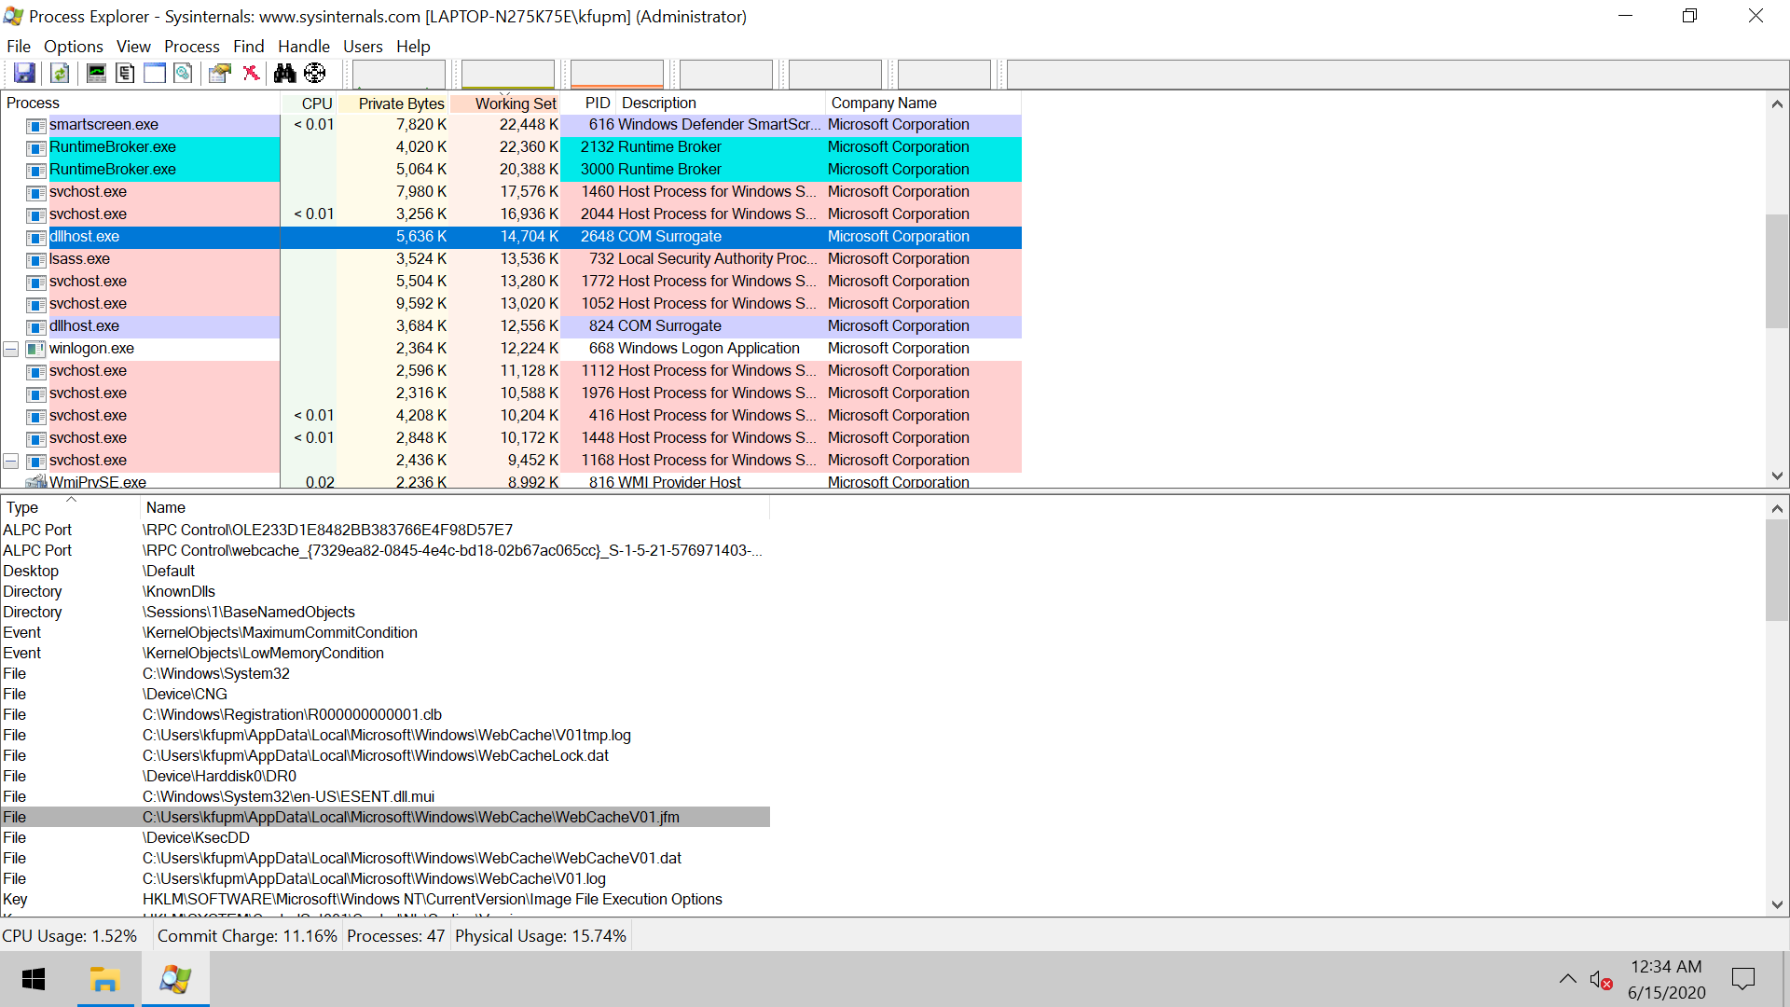
Task: Click the WmiPrvSE.exe process icon
Action: [36, 482]
